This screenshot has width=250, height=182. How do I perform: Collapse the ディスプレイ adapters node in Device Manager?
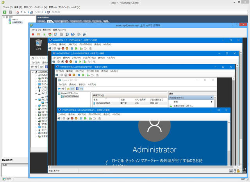[36, 100]
